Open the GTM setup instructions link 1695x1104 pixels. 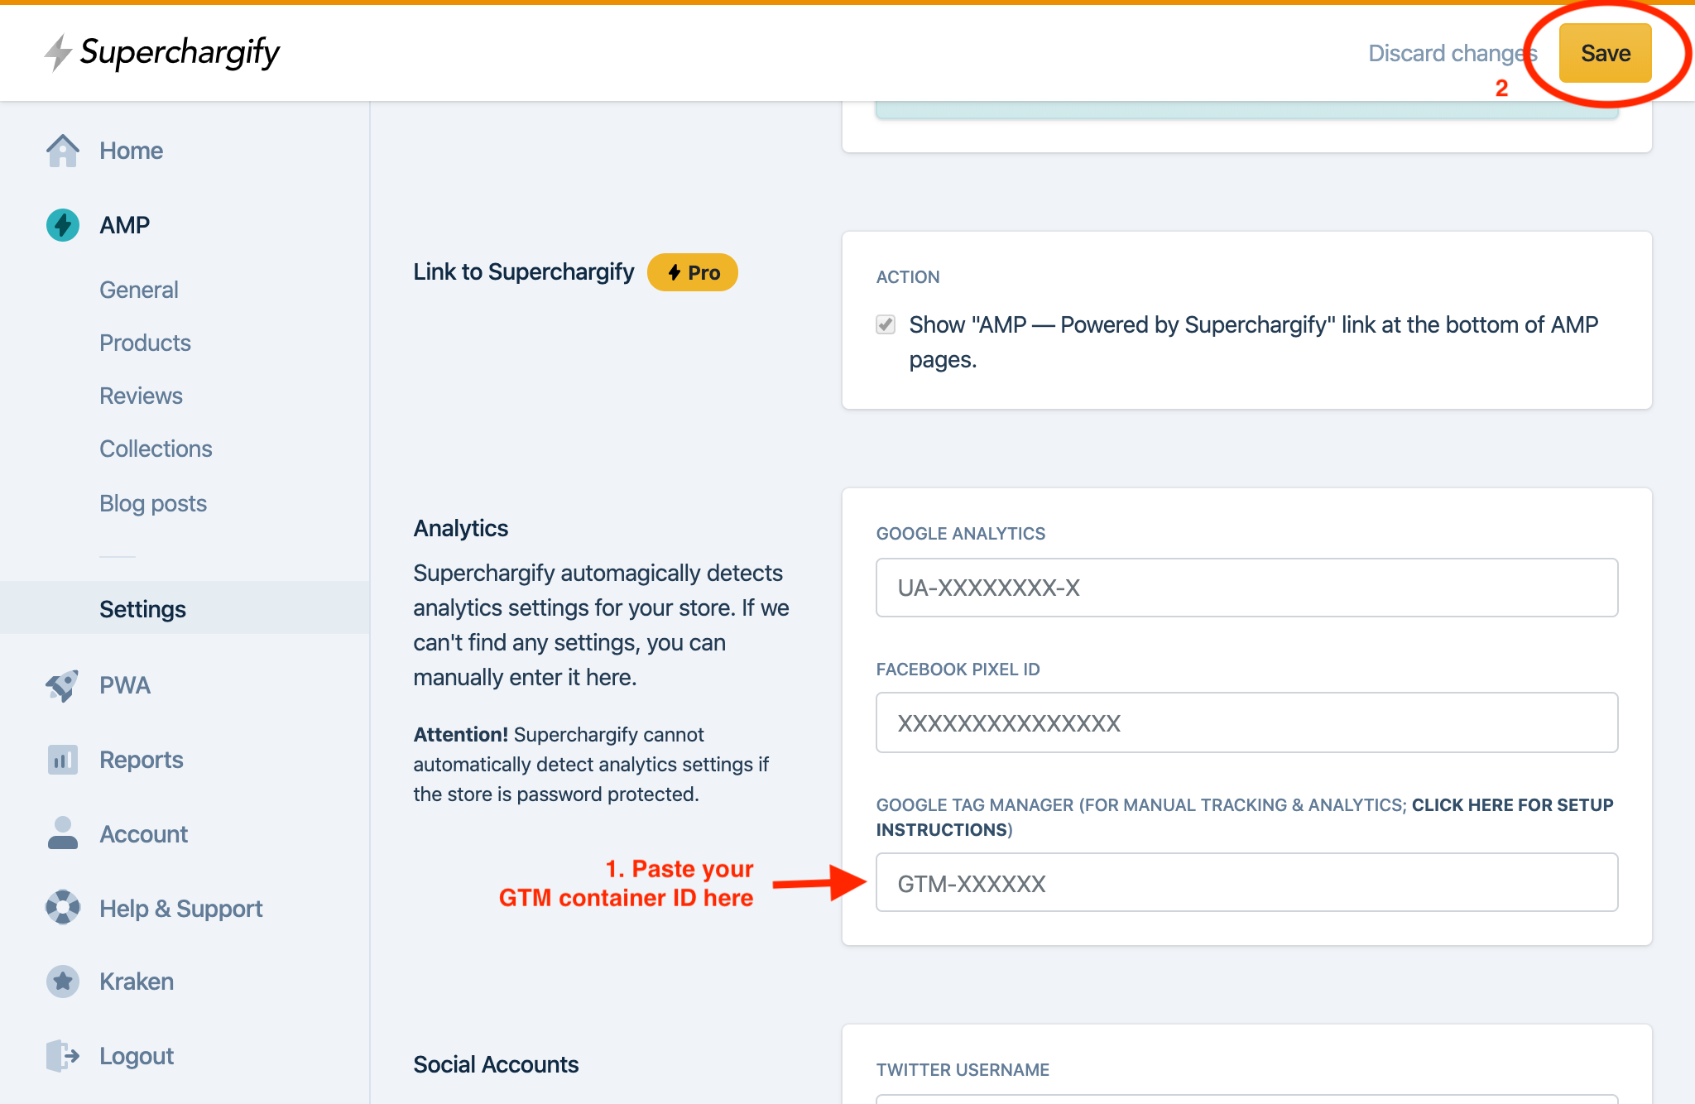[x=1511, y=805]
